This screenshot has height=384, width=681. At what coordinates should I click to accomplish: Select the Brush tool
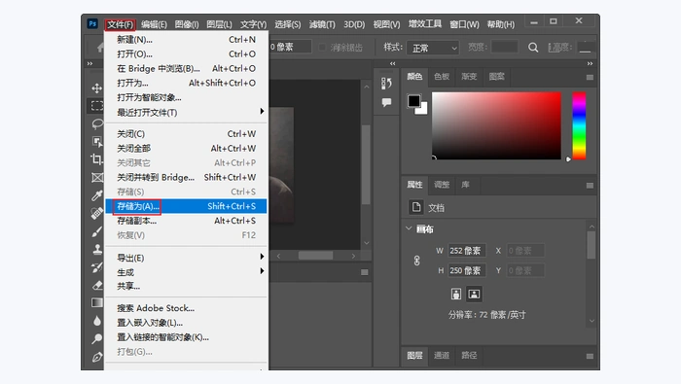coord(97,231)
